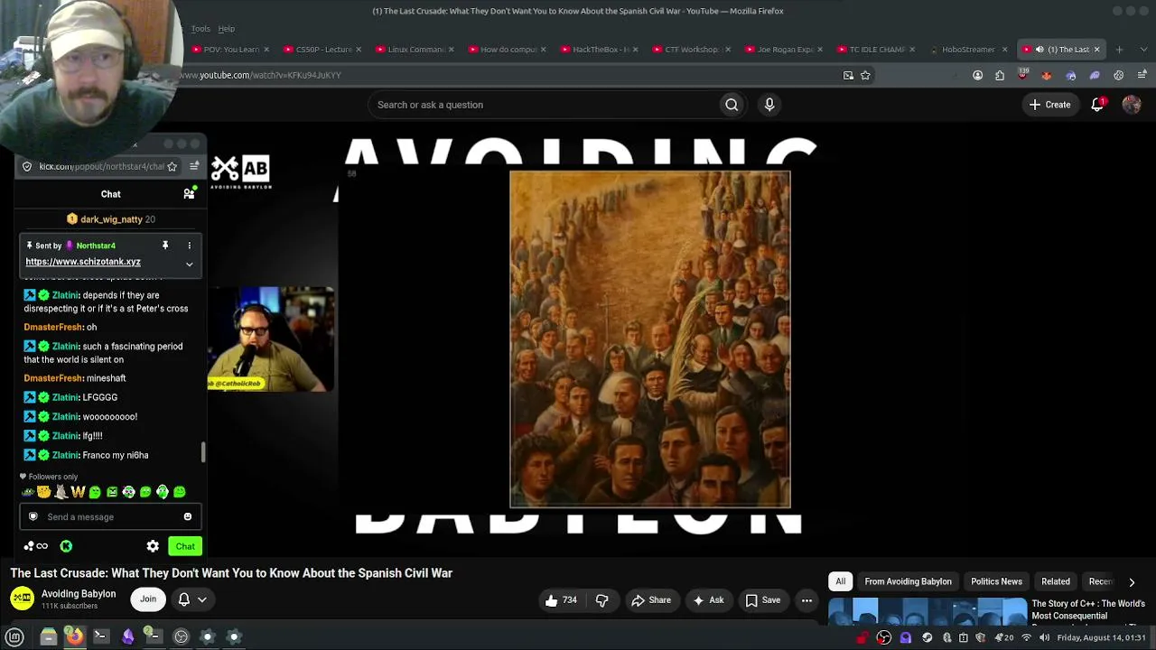The height and width of the screenshot is (650, 1156).
Task: Bookmark this page with the star icon
Action: (865, 76)
